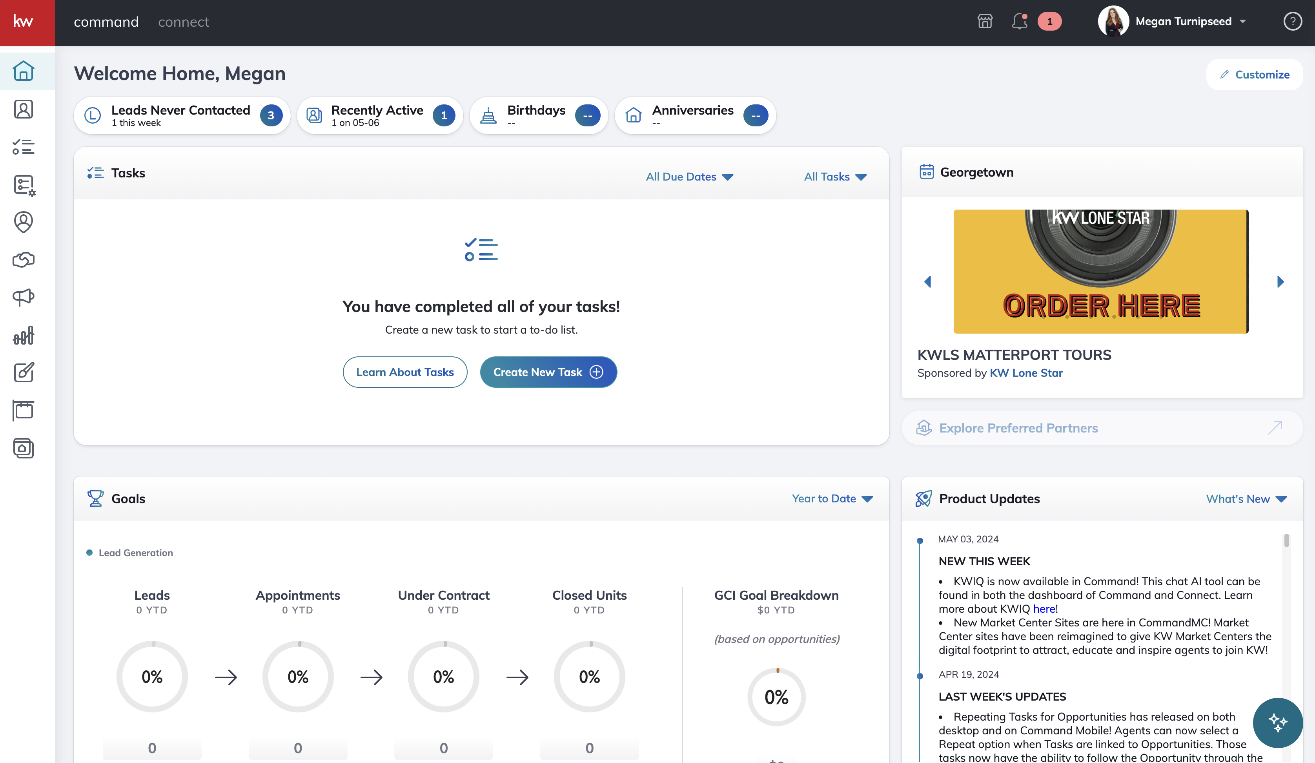The width and height of the screenshot is (1315, 763).
Task: Open the megaphone Campaigns icon in the sidebar
Action: pyautogui.click(x=24, y=297)
